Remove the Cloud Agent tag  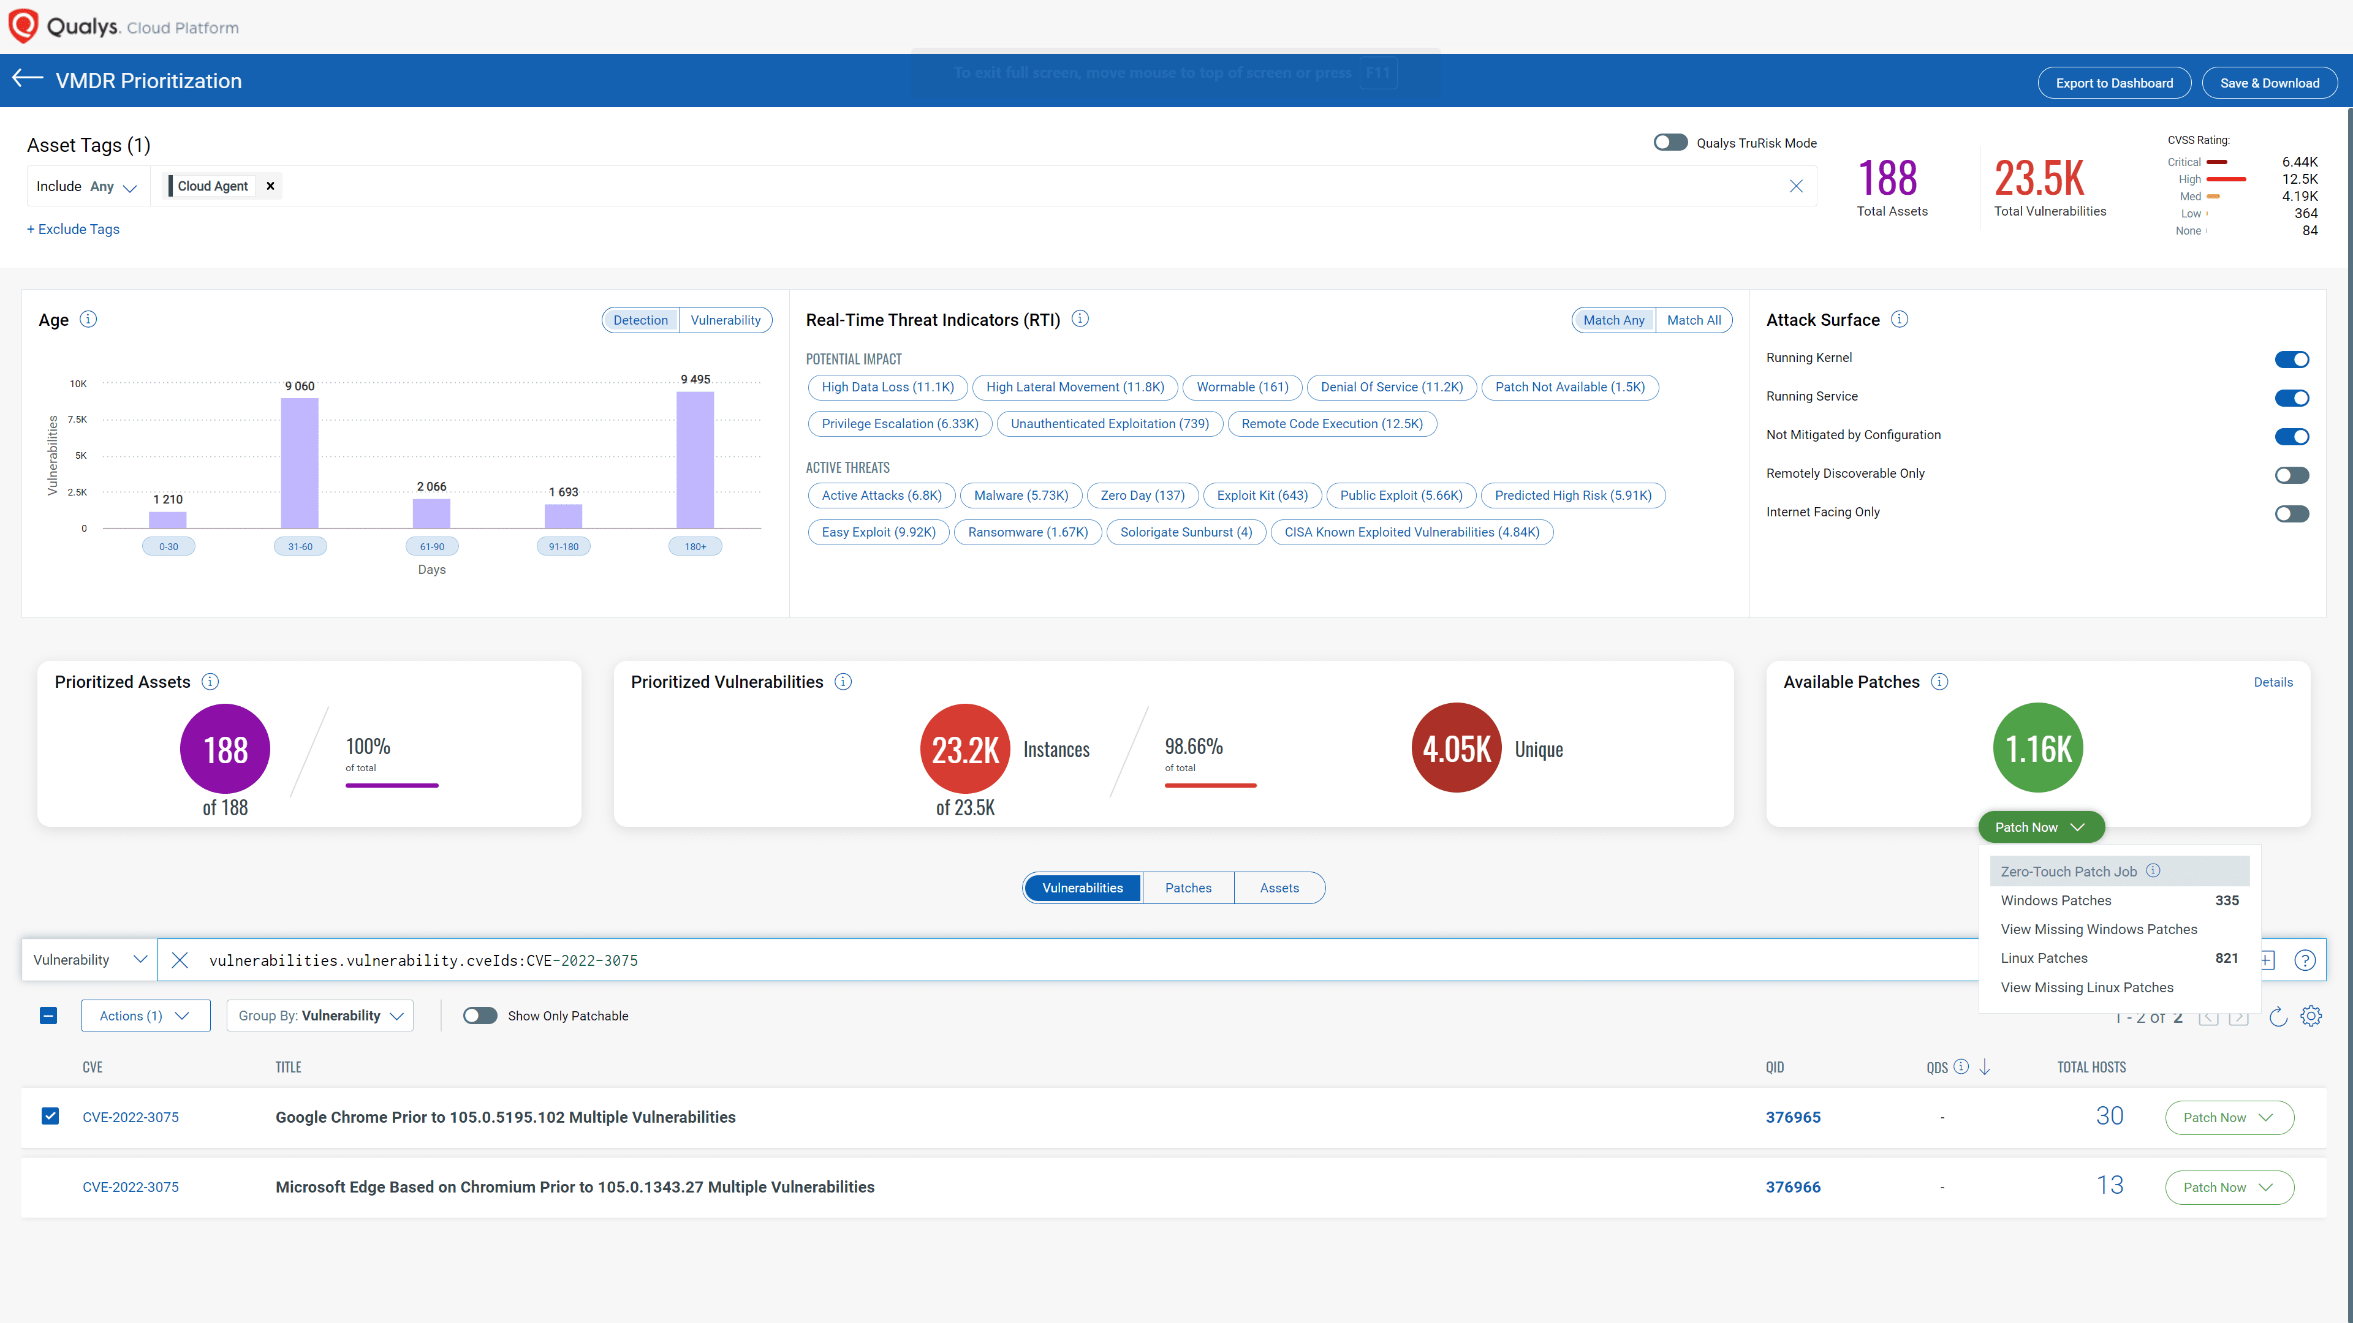point(270,186)
